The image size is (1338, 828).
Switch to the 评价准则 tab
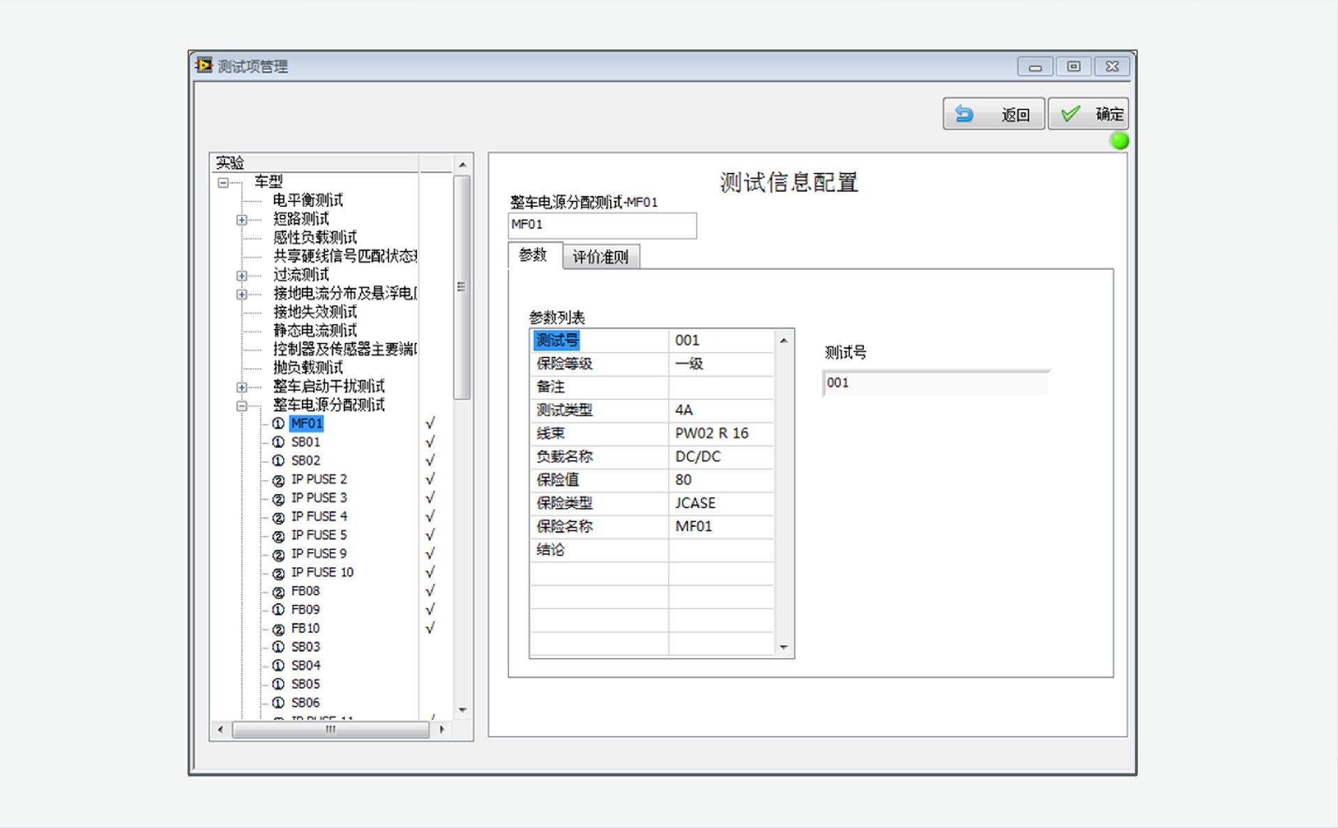click(600, 257)
